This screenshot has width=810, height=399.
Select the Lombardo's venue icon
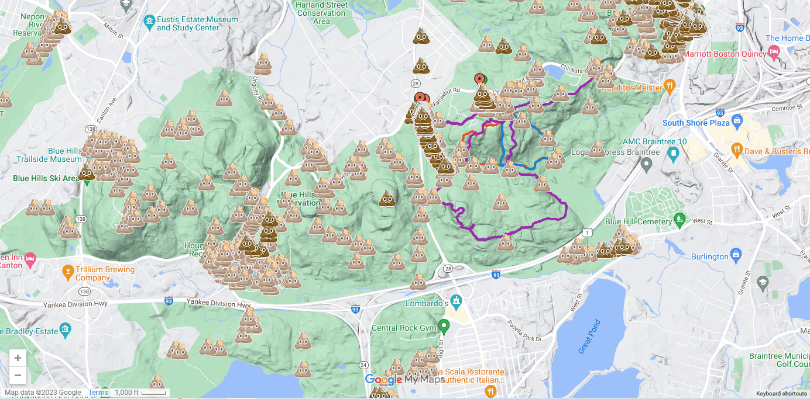457,301
